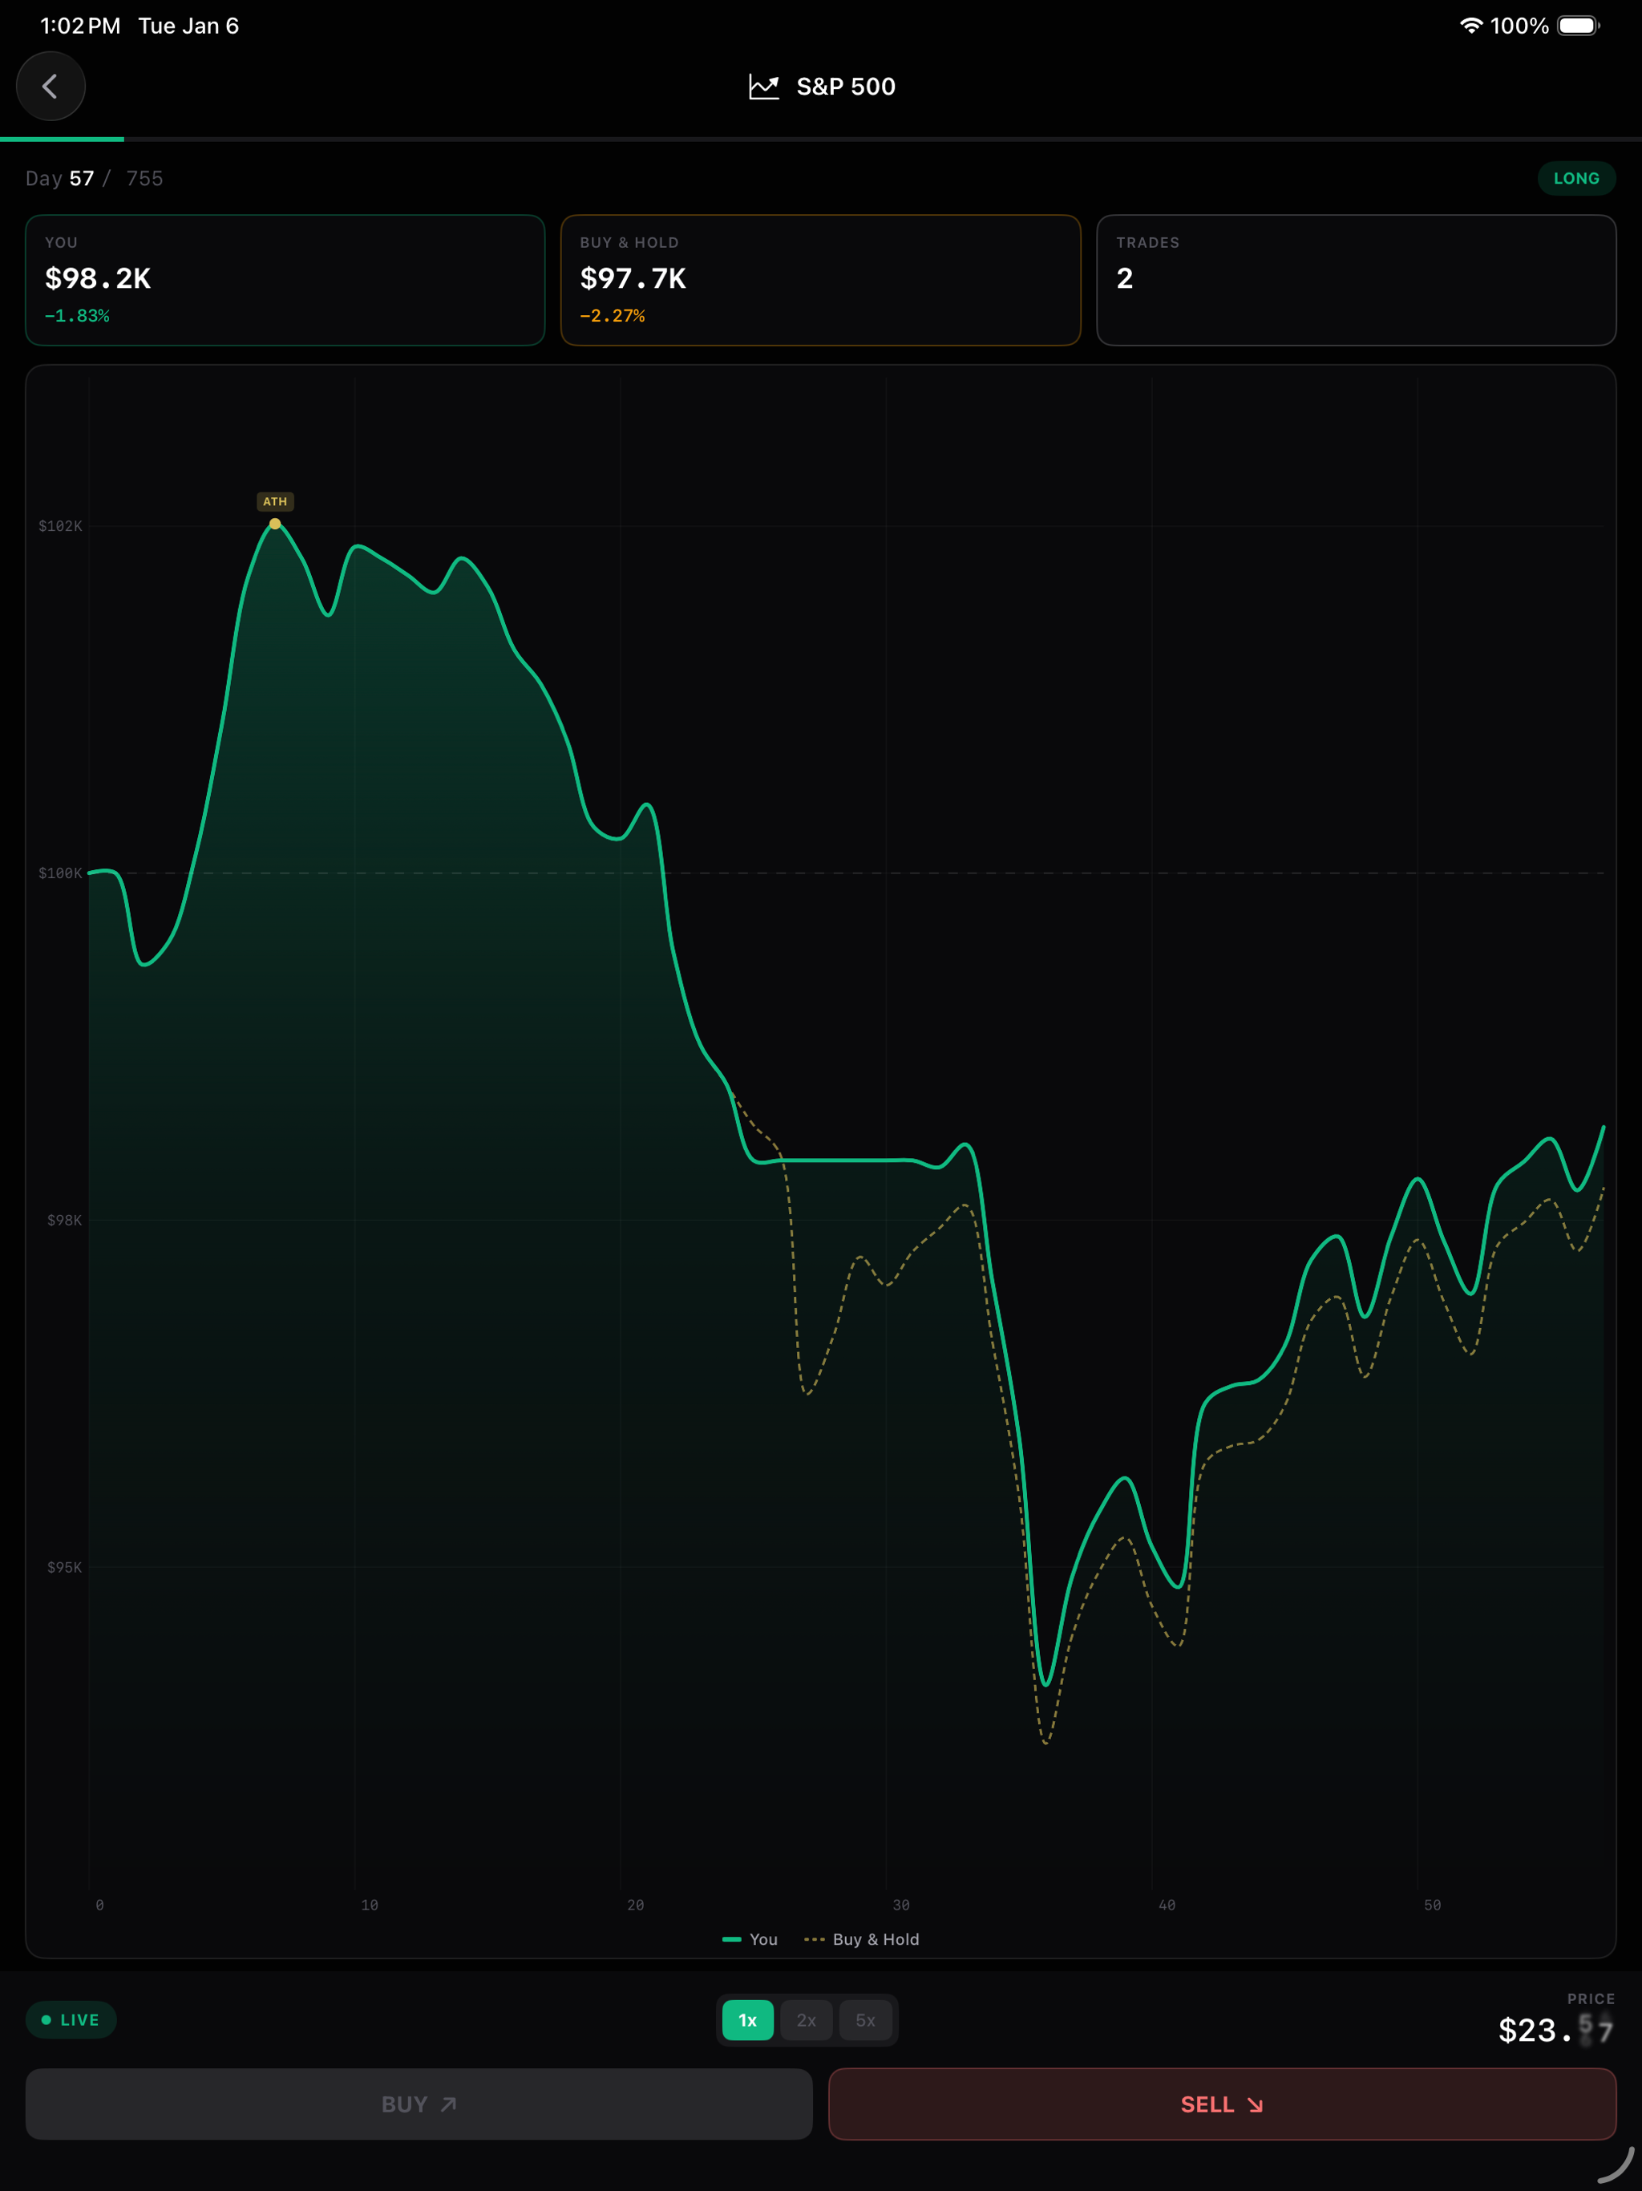Click the $95K y-axis label
1642x2191 pixels.
tap(64, 1567)
